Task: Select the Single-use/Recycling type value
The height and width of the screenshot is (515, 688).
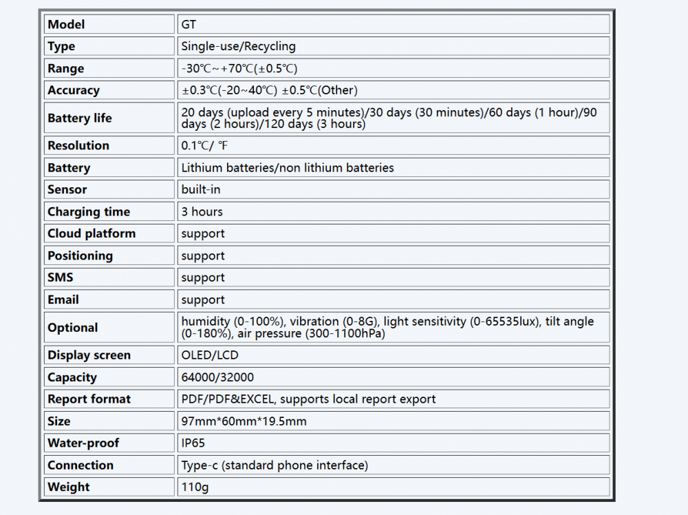Action: (238, 47)
